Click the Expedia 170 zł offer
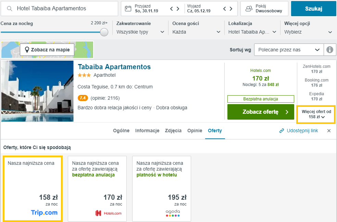The width and height of the screenshot is (337, 222). click(316, 97)
